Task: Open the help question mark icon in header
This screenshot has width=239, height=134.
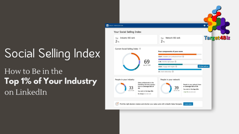Action: pyautogui.click(x=204, y=25)
